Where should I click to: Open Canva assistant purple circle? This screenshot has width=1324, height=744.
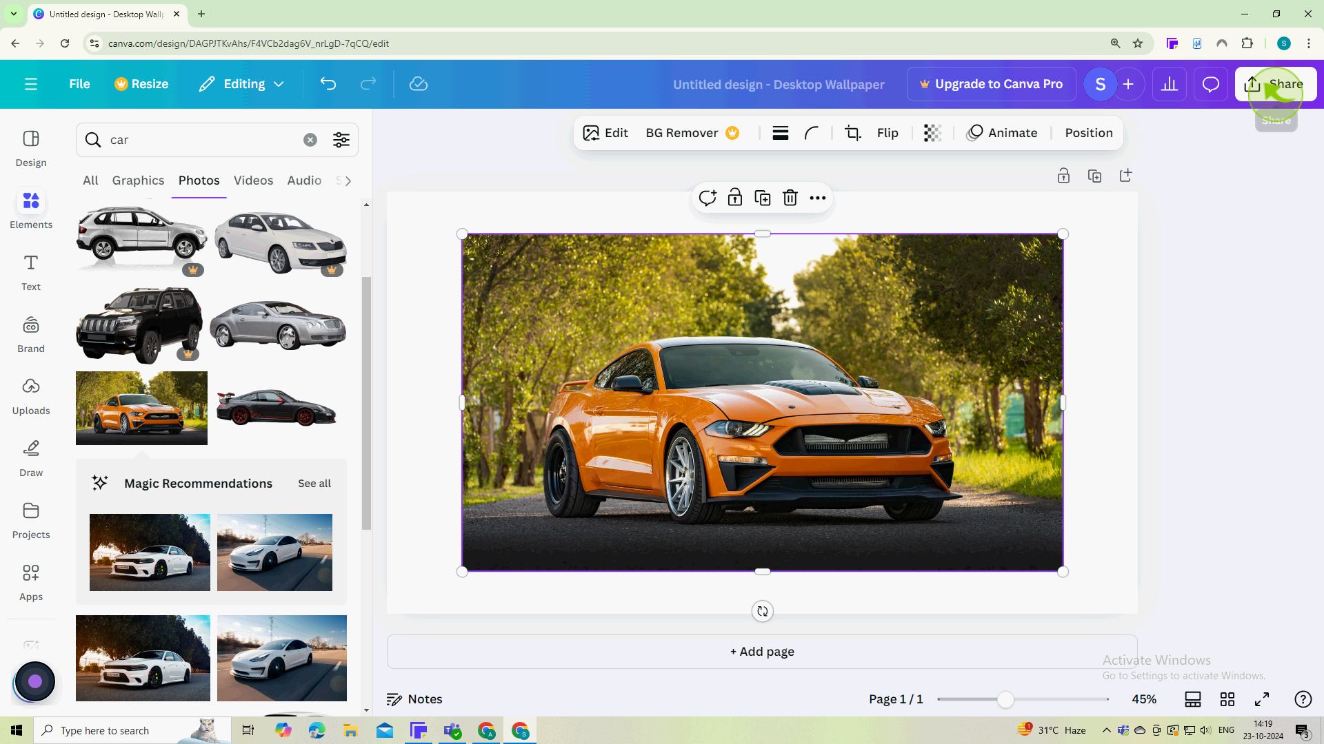point(34,681)
